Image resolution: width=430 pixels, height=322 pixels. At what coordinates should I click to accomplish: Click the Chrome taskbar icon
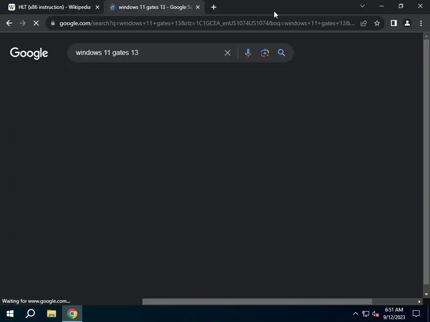(x=72, y=314)
